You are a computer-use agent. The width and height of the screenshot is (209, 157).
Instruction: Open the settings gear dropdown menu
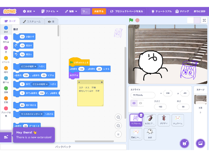(x=29, y=11)
